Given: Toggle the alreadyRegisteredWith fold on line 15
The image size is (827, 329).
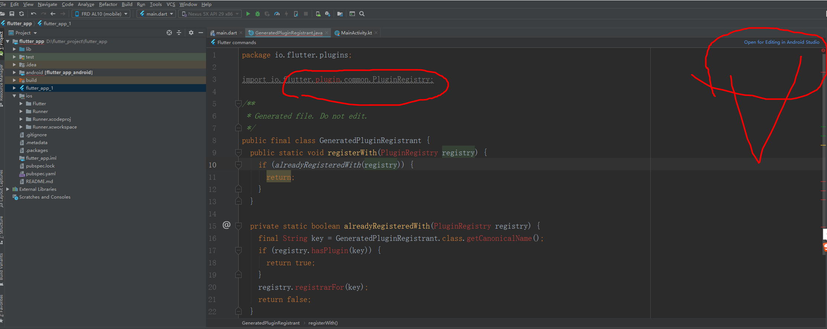Looking at the screenshot, I should click(x=238, y=226).
